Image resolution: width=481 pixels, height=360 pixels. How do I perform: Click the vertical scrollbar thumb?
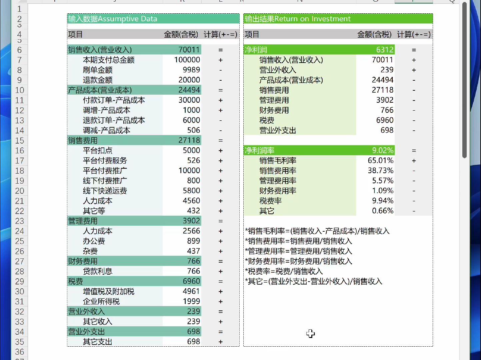[x=465, y=80]
